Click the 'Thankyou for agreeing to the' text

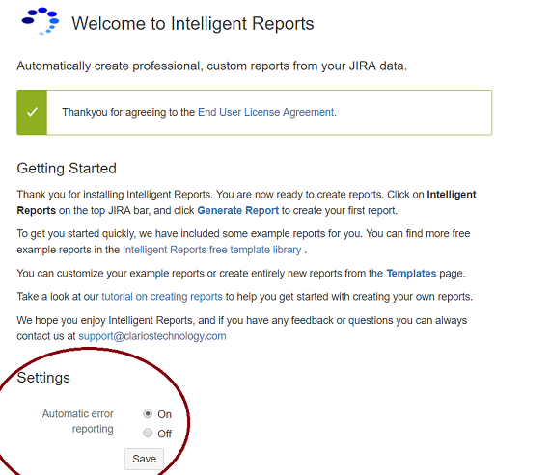(x=128, y=112)
